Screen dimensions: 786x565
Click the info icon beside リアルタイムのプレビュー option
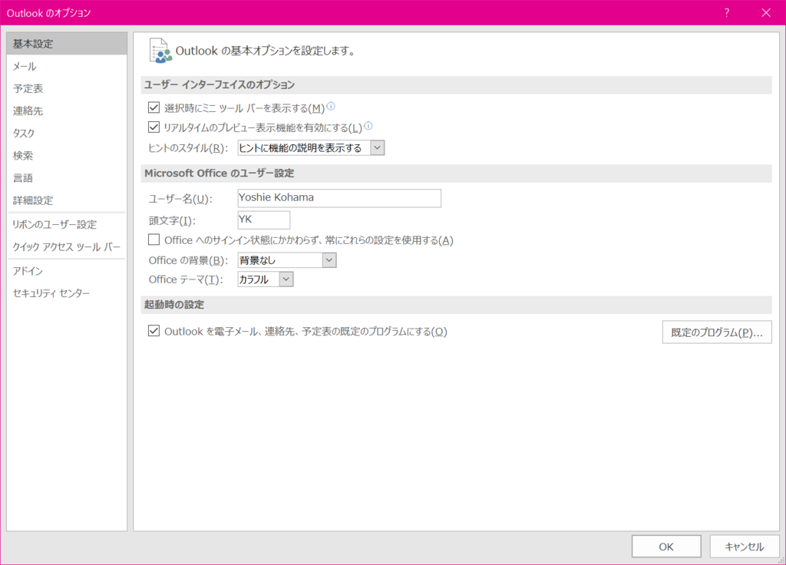pos(368,126)
